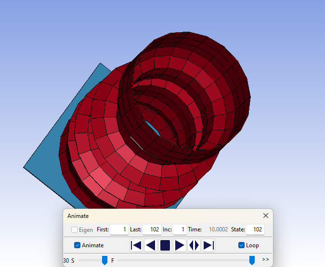Image resolution: width=325 pixels, height=267 pixels.
Task: Click the frame position slider handle
Action: pos(252,260)
